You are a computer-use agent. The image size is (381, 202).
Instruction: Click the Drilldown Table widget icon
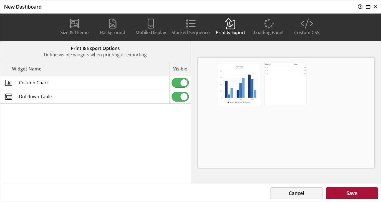tap(9, 97)
